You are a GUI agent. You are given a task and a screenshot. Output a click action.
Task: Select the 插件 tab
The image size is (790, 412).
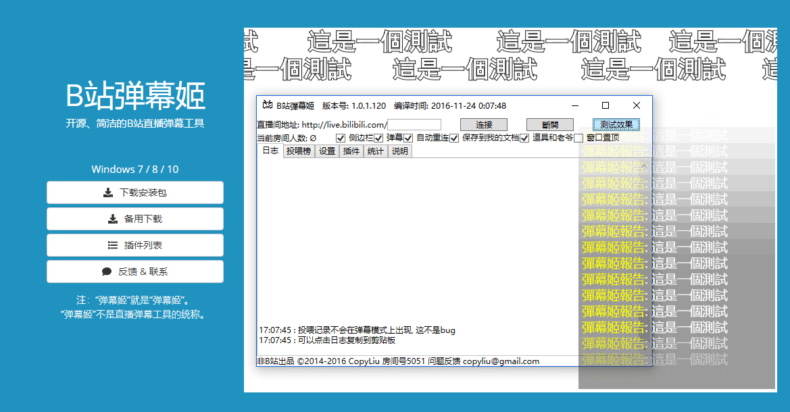[351, 151]
